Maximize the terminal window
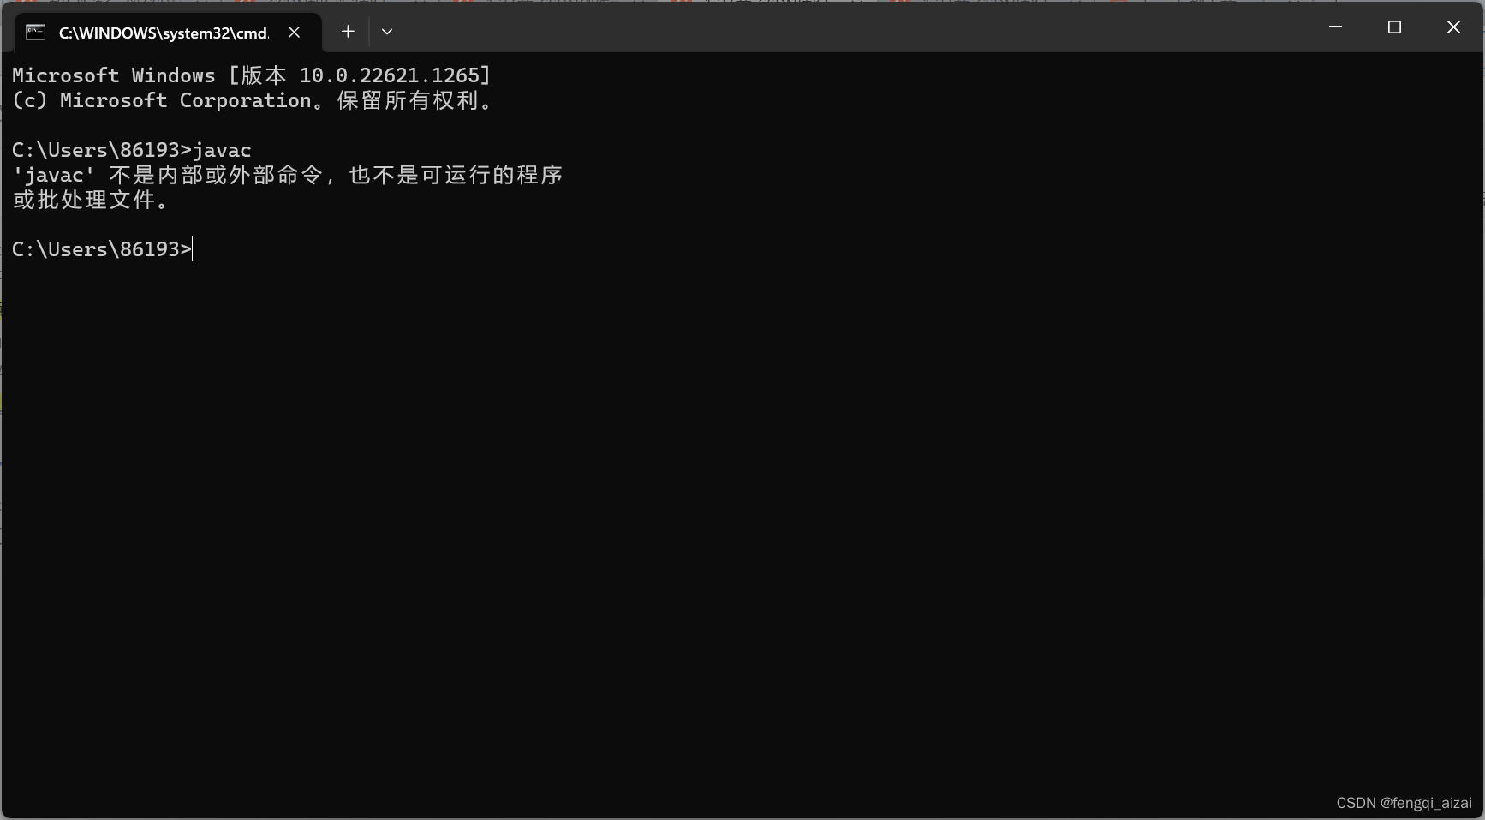The width and height of the screenshot is (1485, 820). (x=1394, y=27)
